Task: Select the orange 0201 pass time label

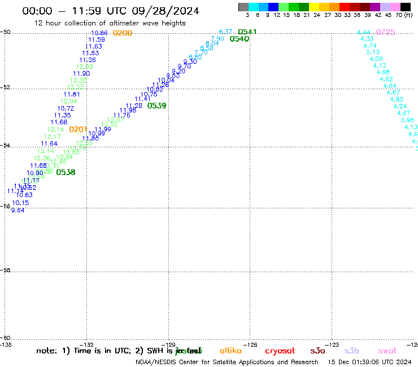Action: (78, 129)
